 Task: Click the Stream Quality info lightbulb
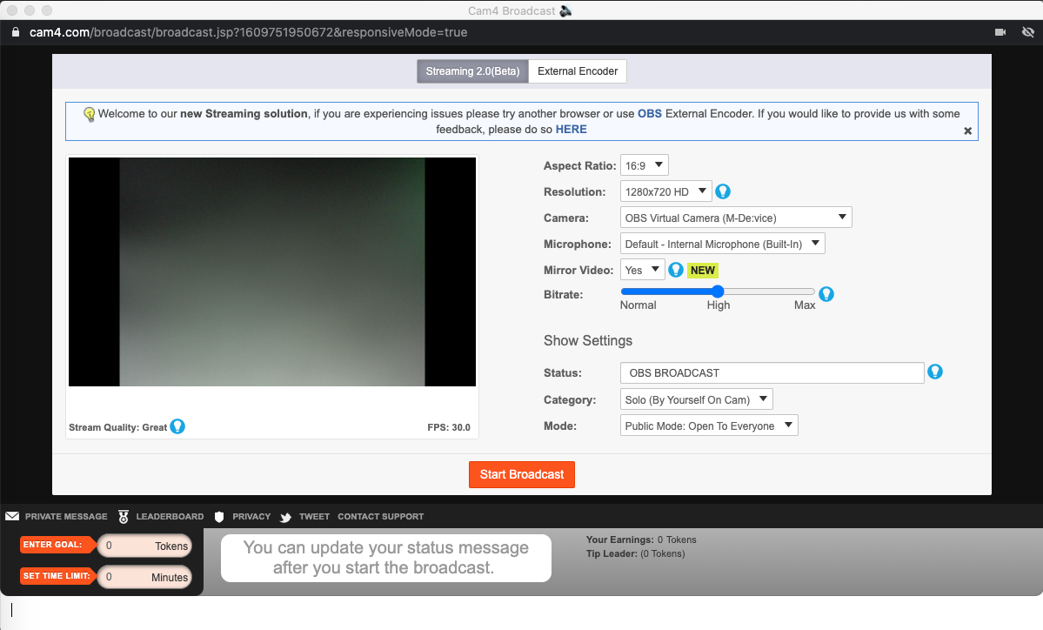tap(177, 426)
